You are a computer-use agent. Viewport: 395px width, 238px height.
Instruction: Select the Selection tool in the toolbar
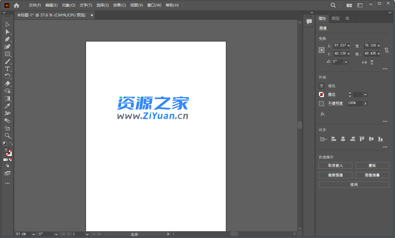(x=7, y=24)
